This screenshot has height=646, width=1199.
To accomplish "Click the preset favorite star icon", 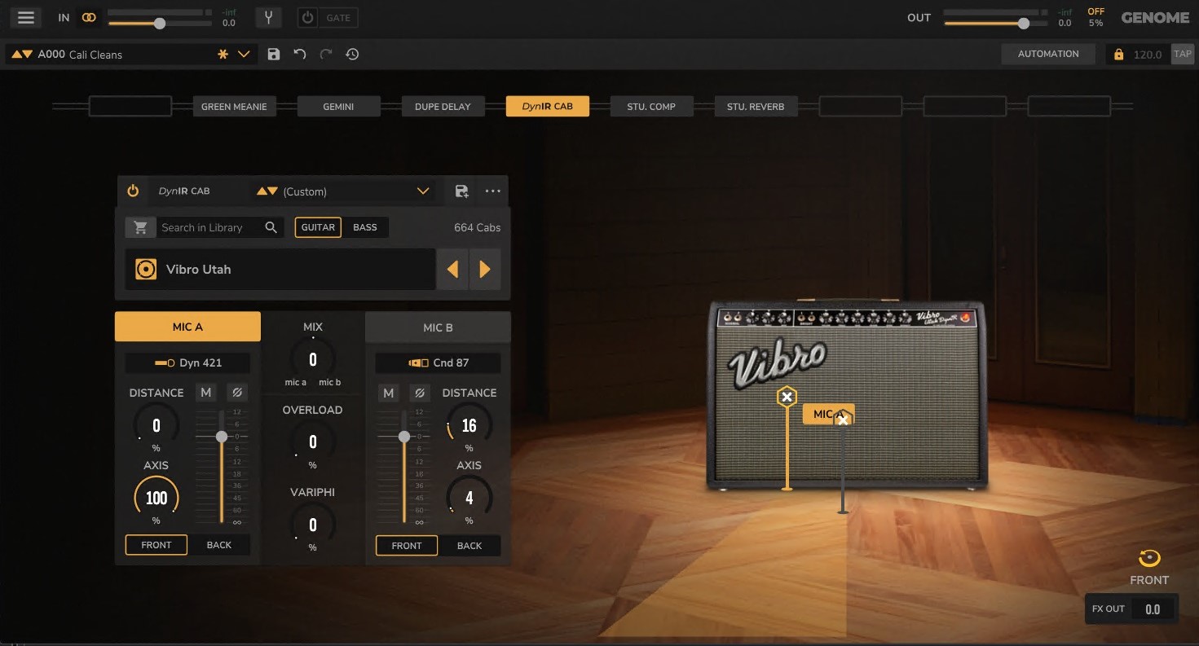I will [223, 54].
